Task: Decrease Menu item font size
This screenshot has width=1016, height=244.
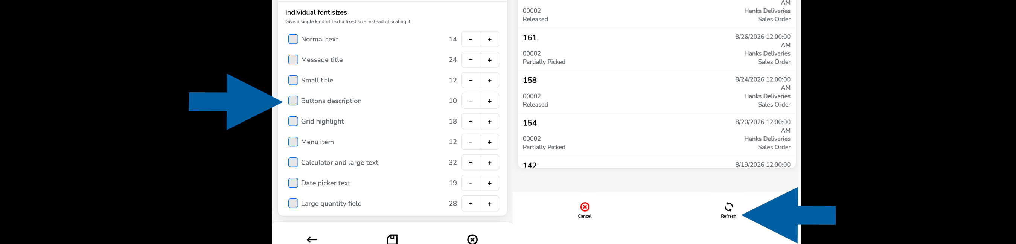Action: click(471, 142)
